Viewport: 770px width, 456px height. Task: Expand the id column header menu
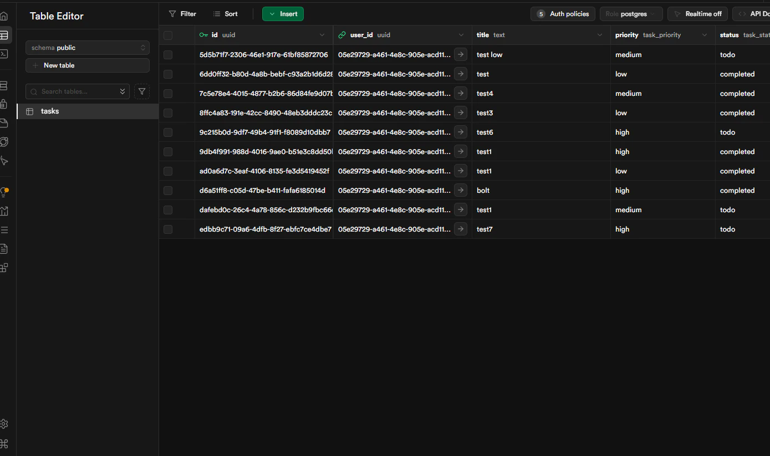(x=322, y=35)
